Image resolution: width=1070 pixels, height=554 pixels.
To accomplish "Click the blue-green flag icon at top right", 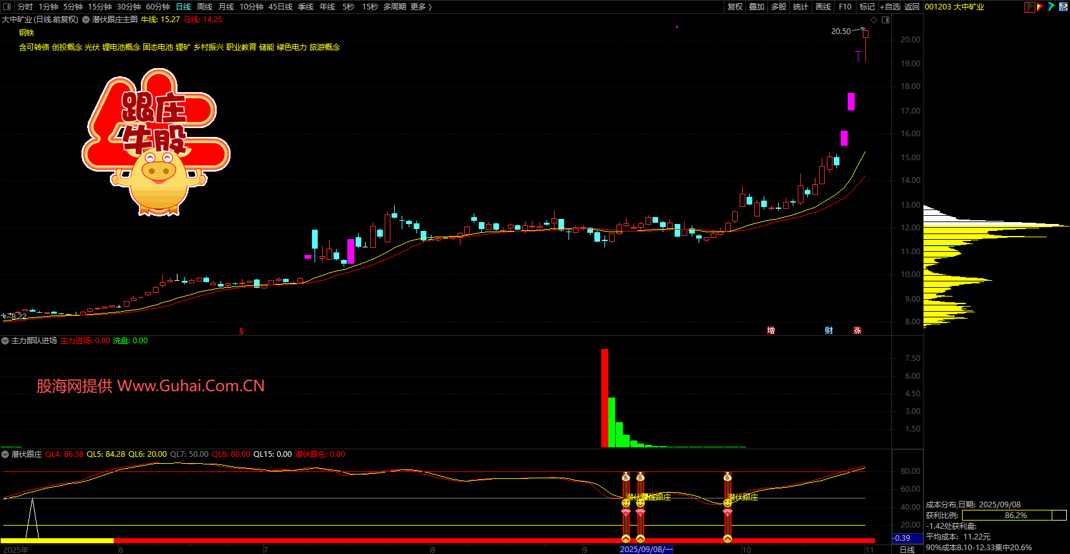I will click(1051, 7).
